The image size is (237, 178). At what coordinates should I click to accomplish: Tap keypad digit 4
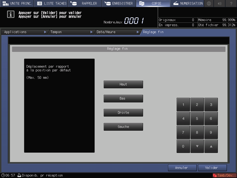coord(183,118)
